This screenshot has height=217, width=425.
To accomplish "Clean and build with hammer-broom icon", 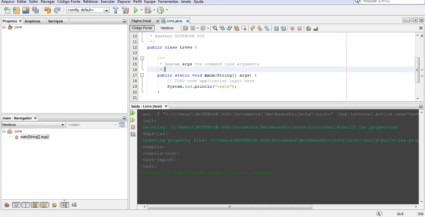I will 125,10.
